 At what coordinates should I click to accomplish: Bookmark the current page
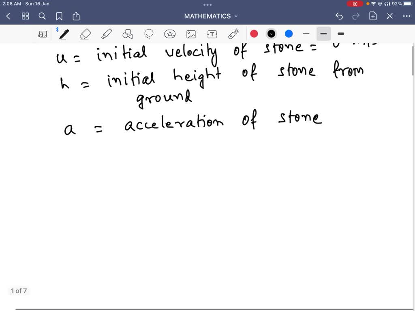(x=60, y=16)
